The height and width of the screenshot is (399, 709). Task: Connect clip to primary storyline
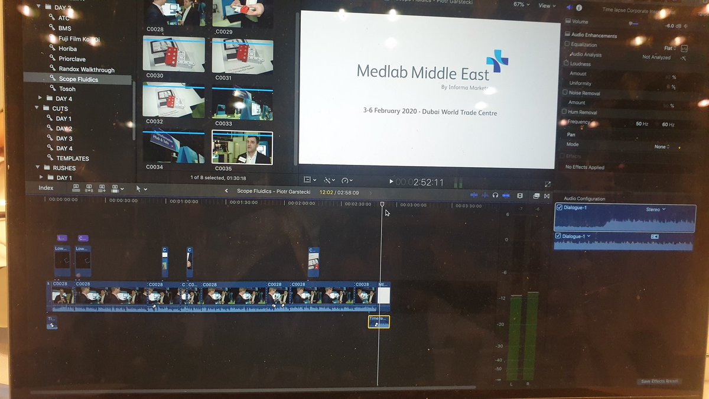pyautogui.click(x=76, y=188)
